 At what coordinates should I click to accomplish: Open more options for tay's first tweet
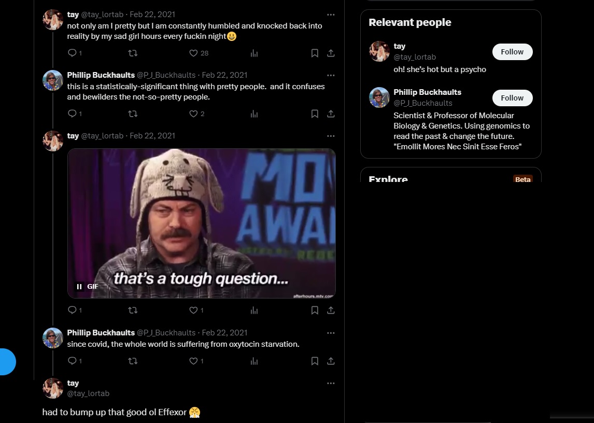pos(331,15)
